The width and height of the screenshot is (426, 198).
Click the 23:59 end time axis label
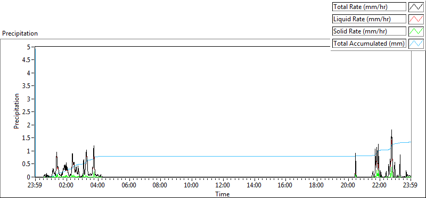411,186
